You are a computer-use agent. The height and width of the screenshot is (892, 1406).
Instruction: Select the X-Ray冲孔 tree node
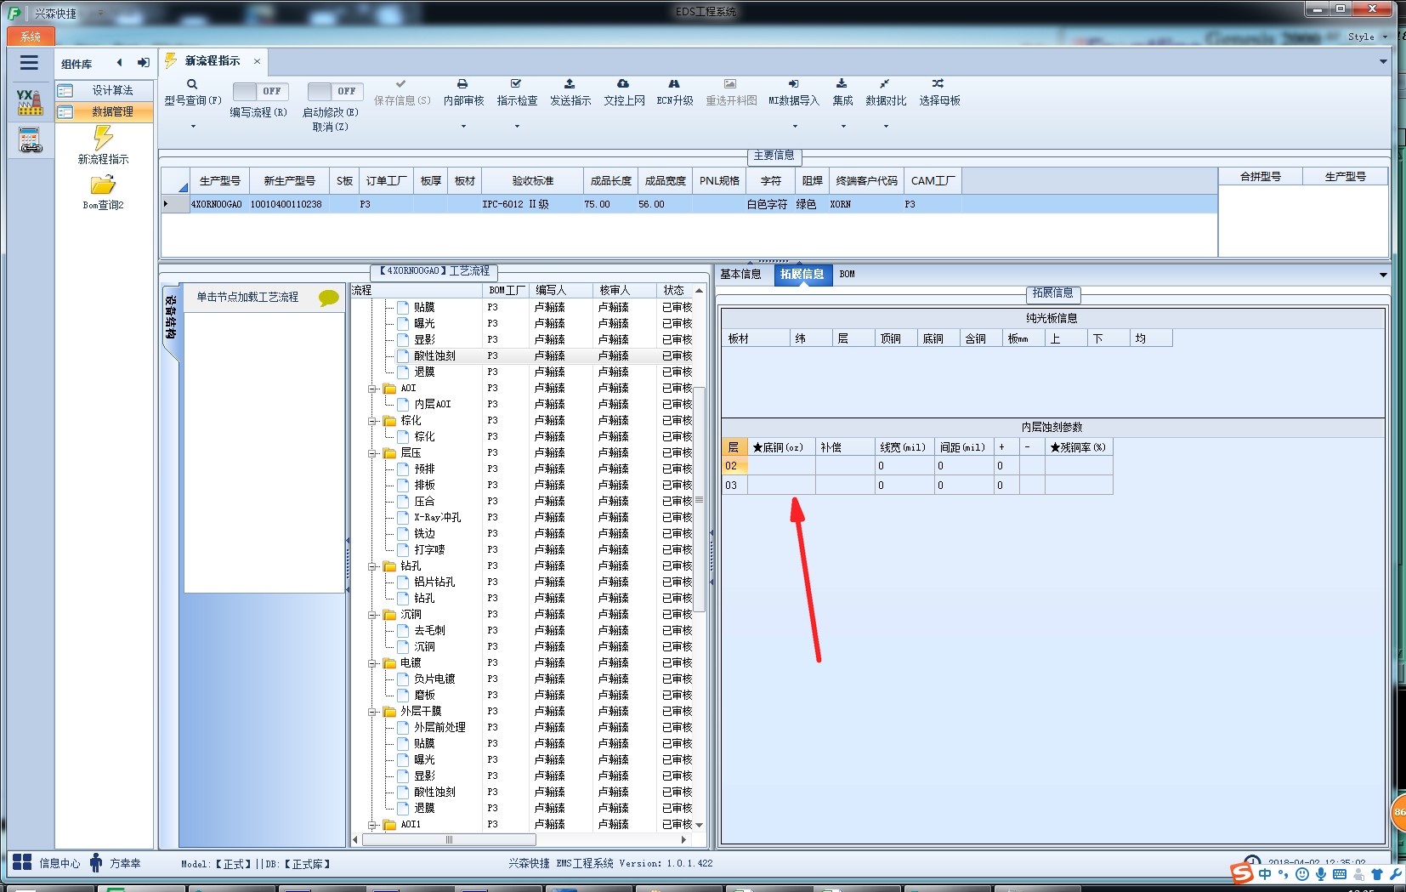tap(437, 518)
